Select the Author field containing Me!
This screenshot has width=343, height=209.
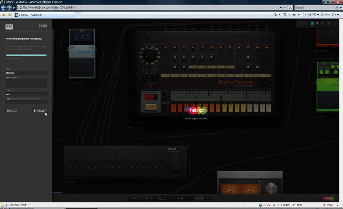[26, 94]
